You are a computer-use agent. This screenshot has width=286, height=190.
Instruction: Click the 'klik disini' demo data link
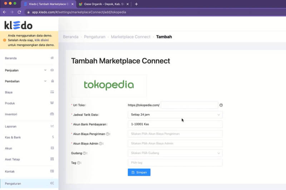coord(41,40)
